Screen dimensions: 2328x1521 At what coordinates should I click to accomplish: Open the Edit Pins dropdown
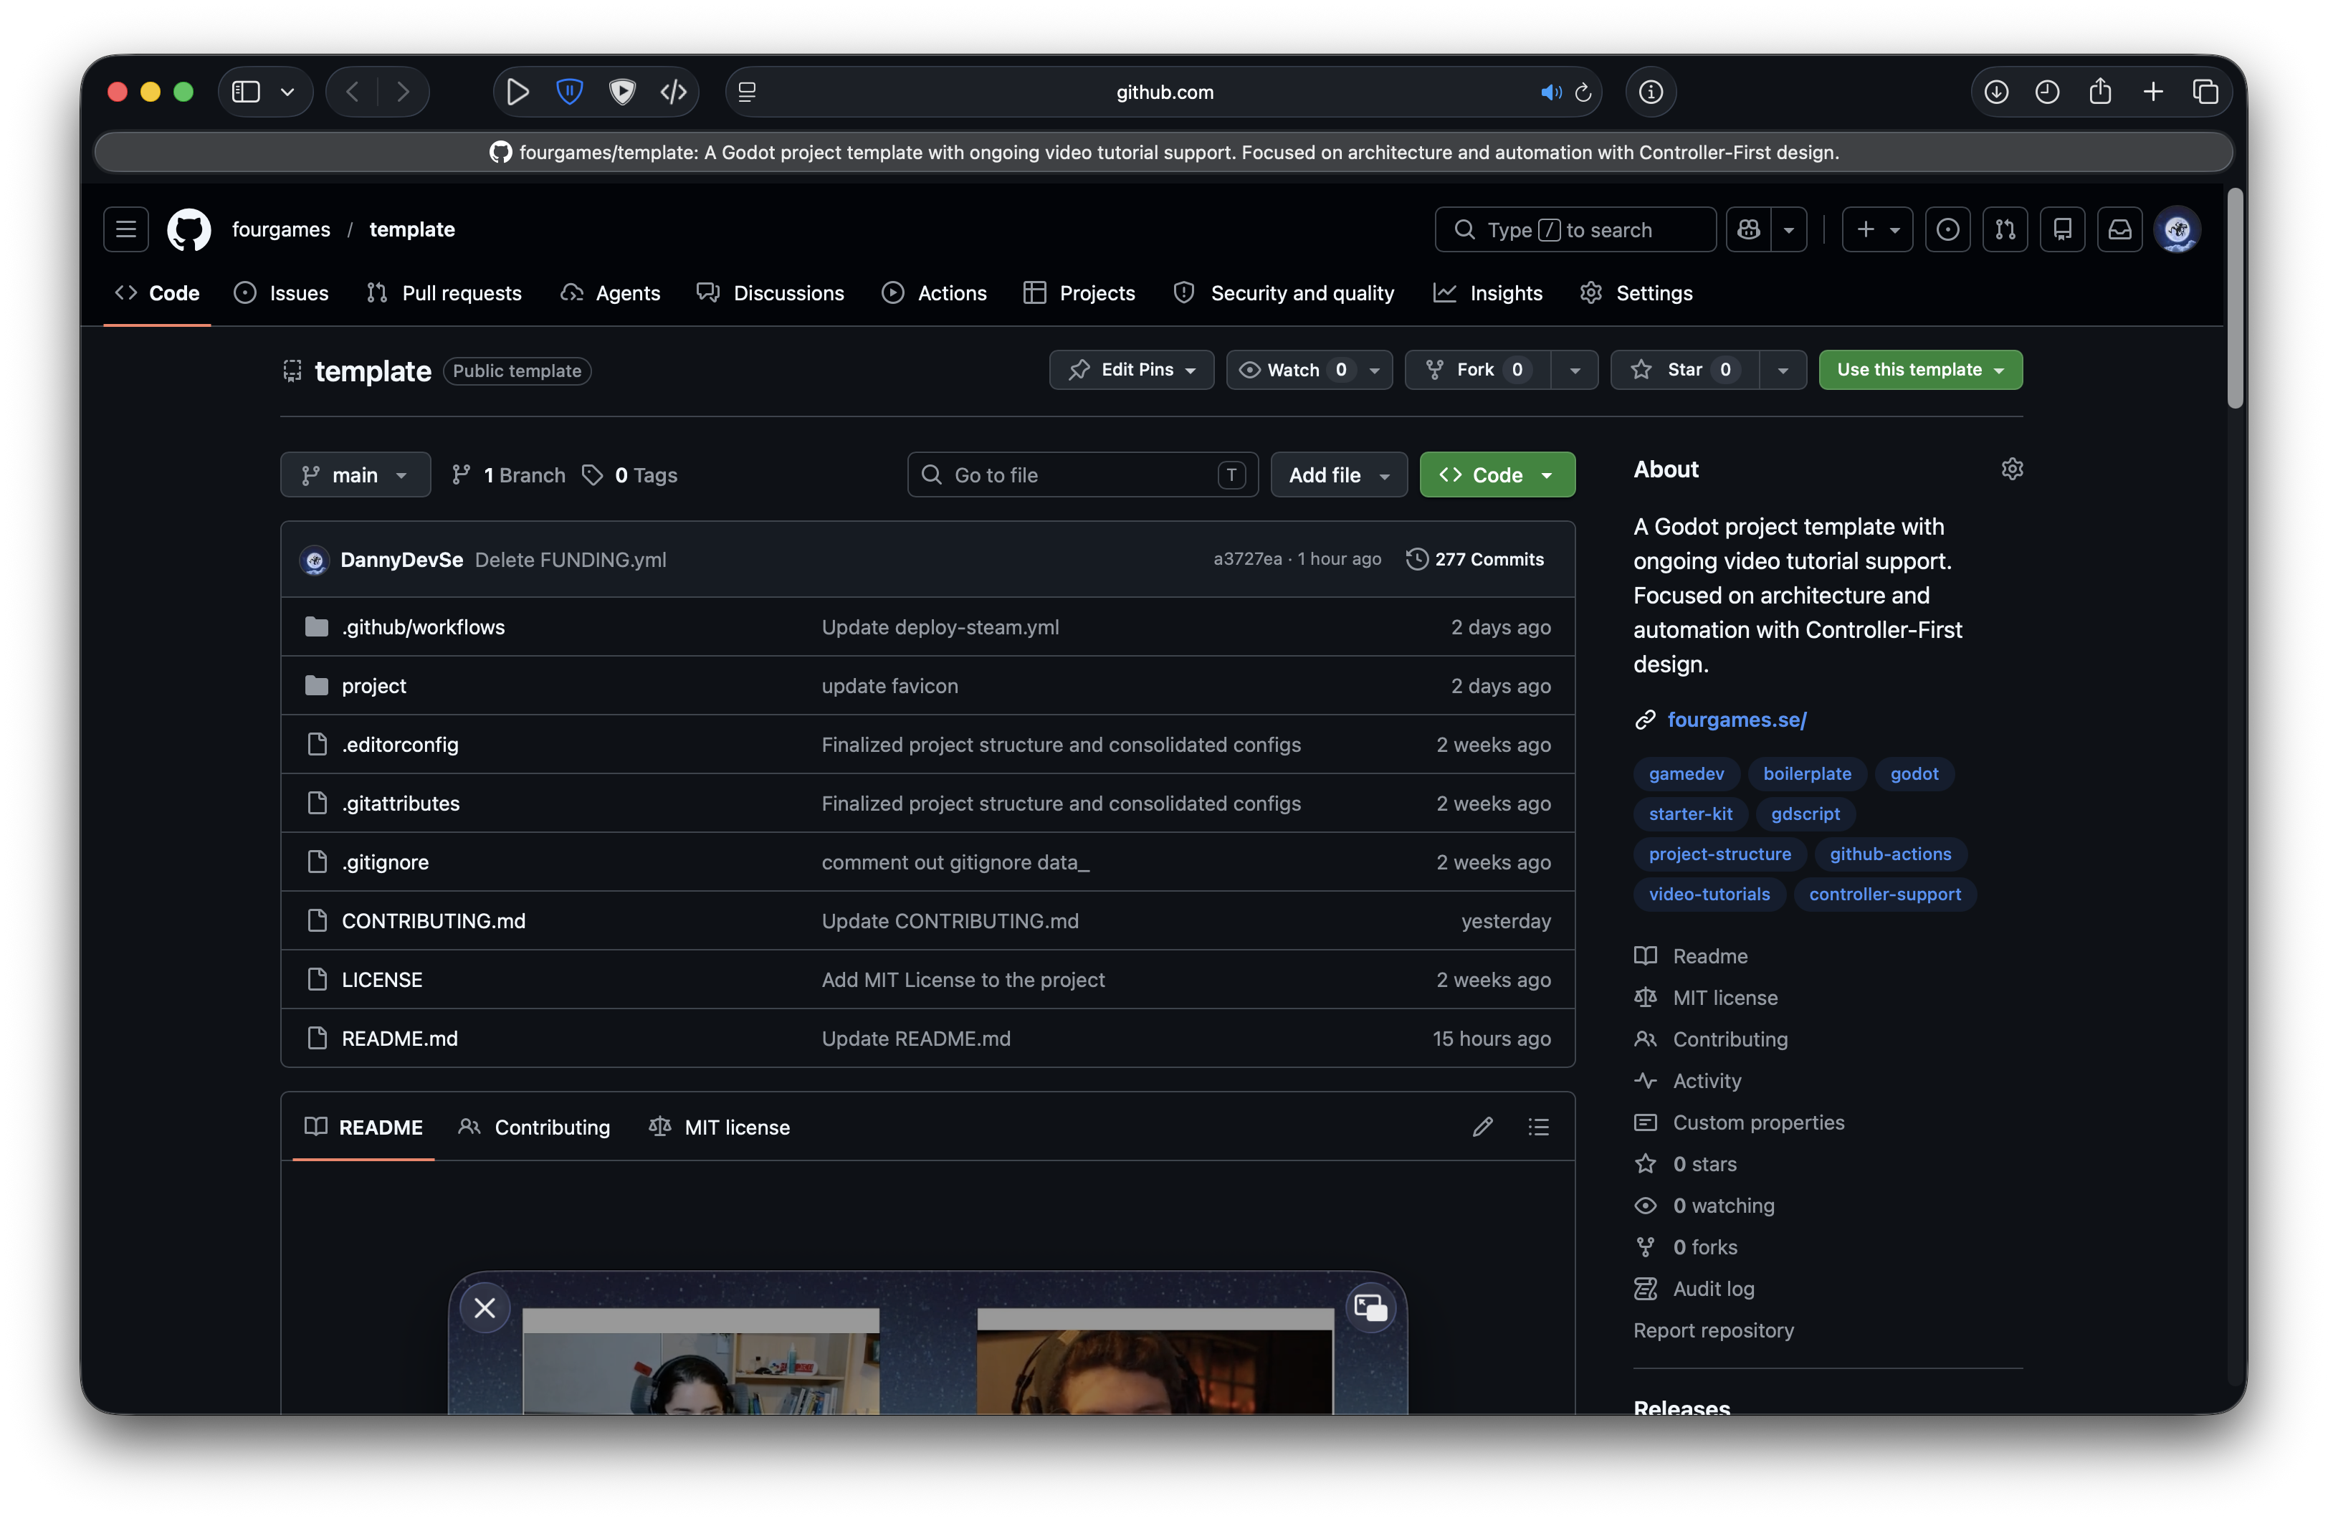pos(1132,370)
